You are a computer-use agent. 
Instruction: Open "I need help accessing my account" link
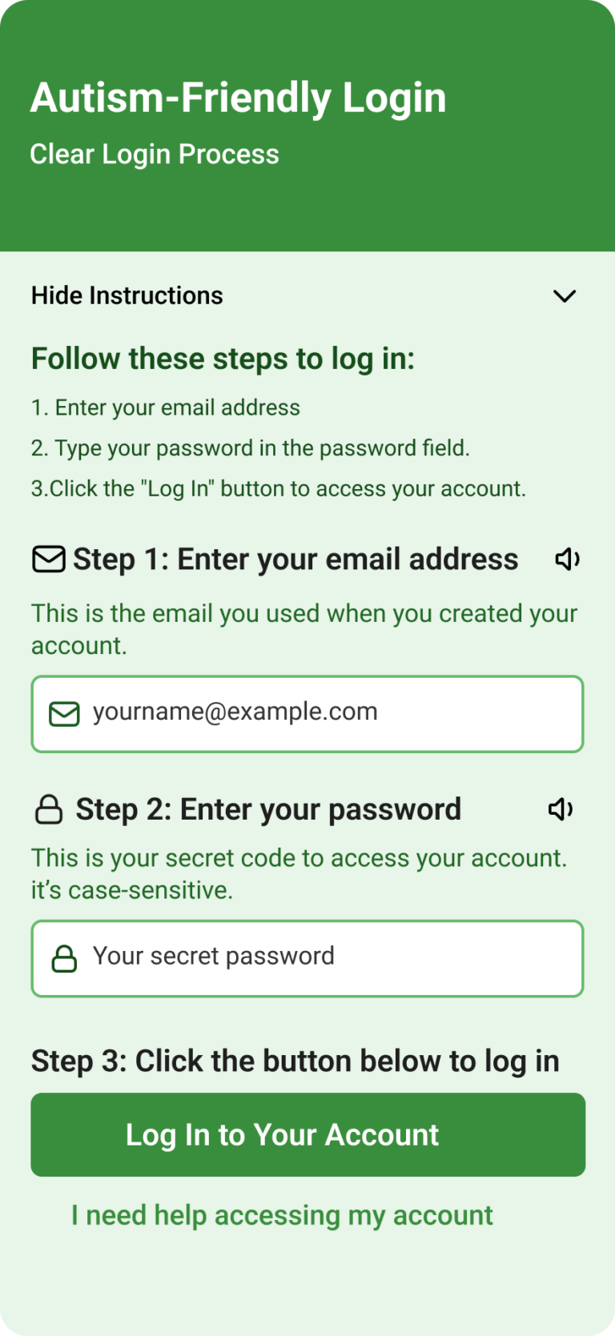[282, 1215]
